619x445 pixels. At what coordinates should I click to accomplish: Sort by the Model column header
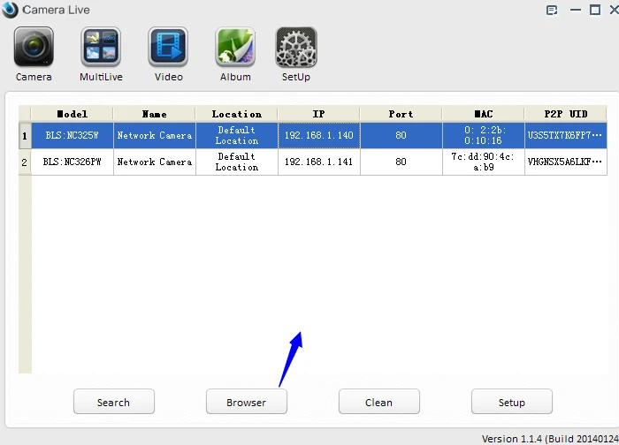click(73, 114)
